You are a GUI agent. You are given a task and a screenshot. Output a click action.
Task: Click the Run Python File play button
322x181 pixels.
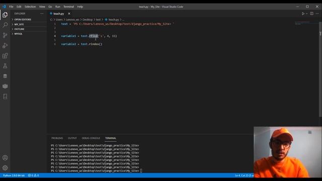(303, 14)
